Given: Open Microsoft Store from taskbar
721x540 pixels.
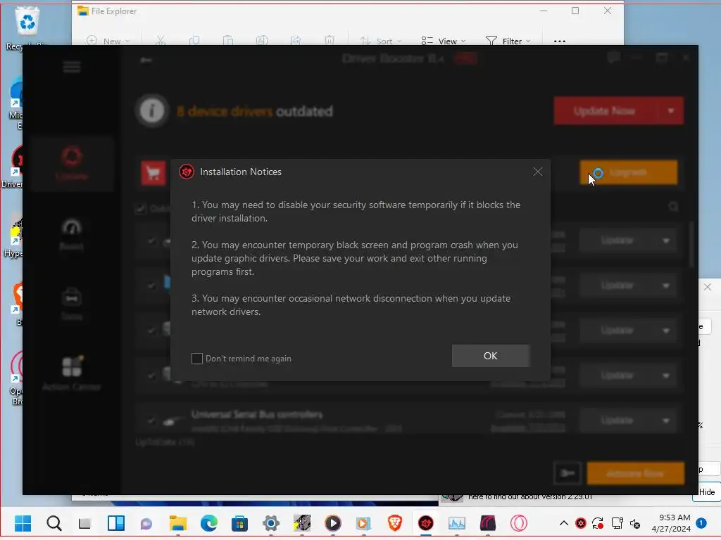Looking at the screenshot, I should click(x=239, y=523).
